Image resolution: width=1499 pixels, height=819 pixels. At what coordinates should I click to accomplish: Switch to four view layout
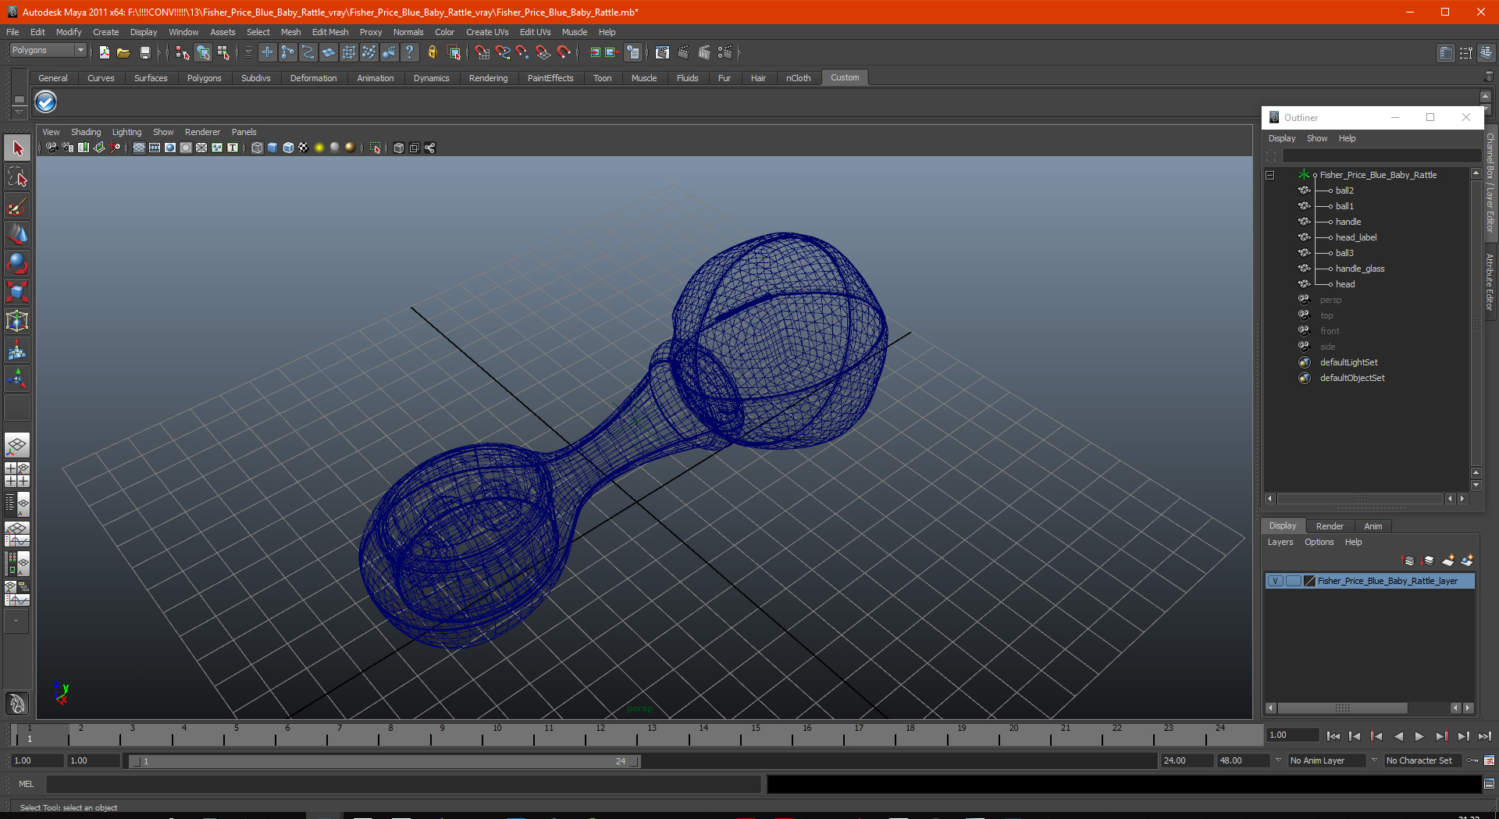(17, 475)
